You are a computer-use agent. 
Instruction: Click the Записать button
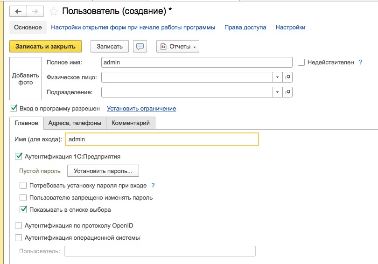tap(110, 46)
